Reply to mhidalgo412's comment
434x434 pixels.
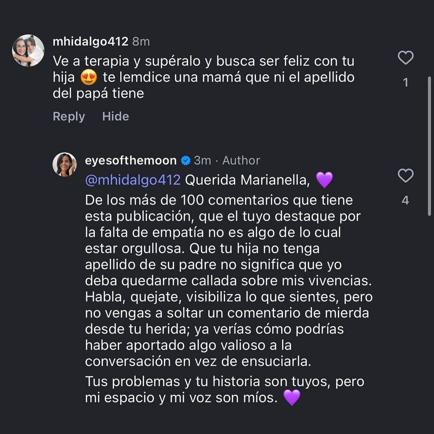(69, 117)
